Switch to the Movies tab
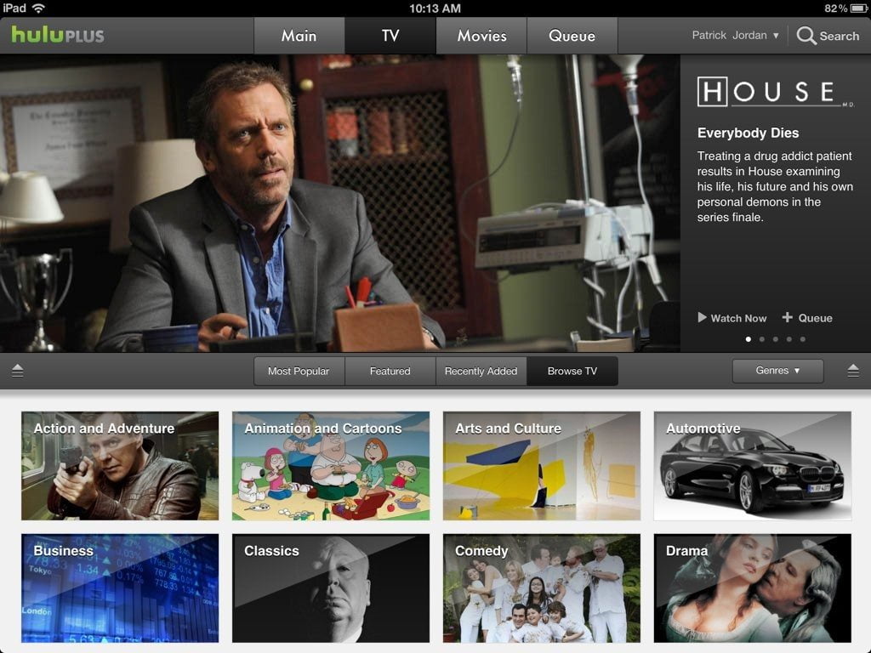 481,36
